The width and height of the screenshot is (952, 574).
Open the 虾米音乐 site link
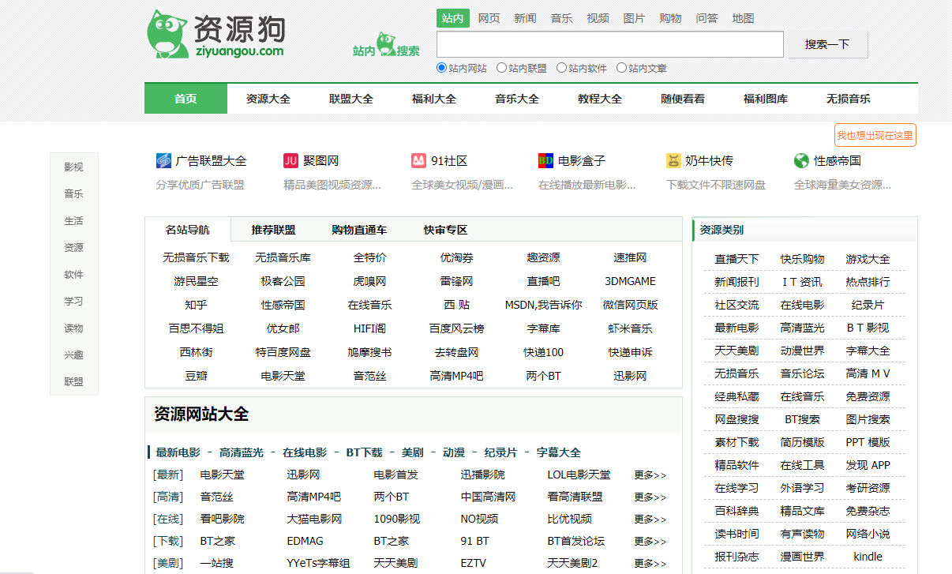point(630,328)
